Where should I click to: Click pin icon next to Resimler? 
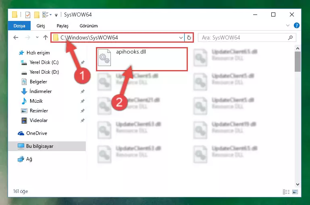pos(83,111)
